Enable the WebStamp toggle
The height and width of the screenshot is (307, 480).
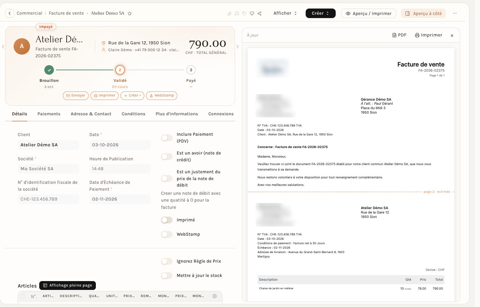pyautogui.click(x=167, y=234)
